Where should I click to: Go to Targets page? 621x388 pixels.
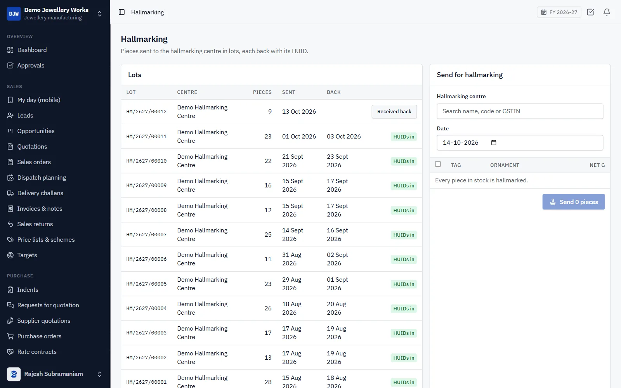pos(55,255)
